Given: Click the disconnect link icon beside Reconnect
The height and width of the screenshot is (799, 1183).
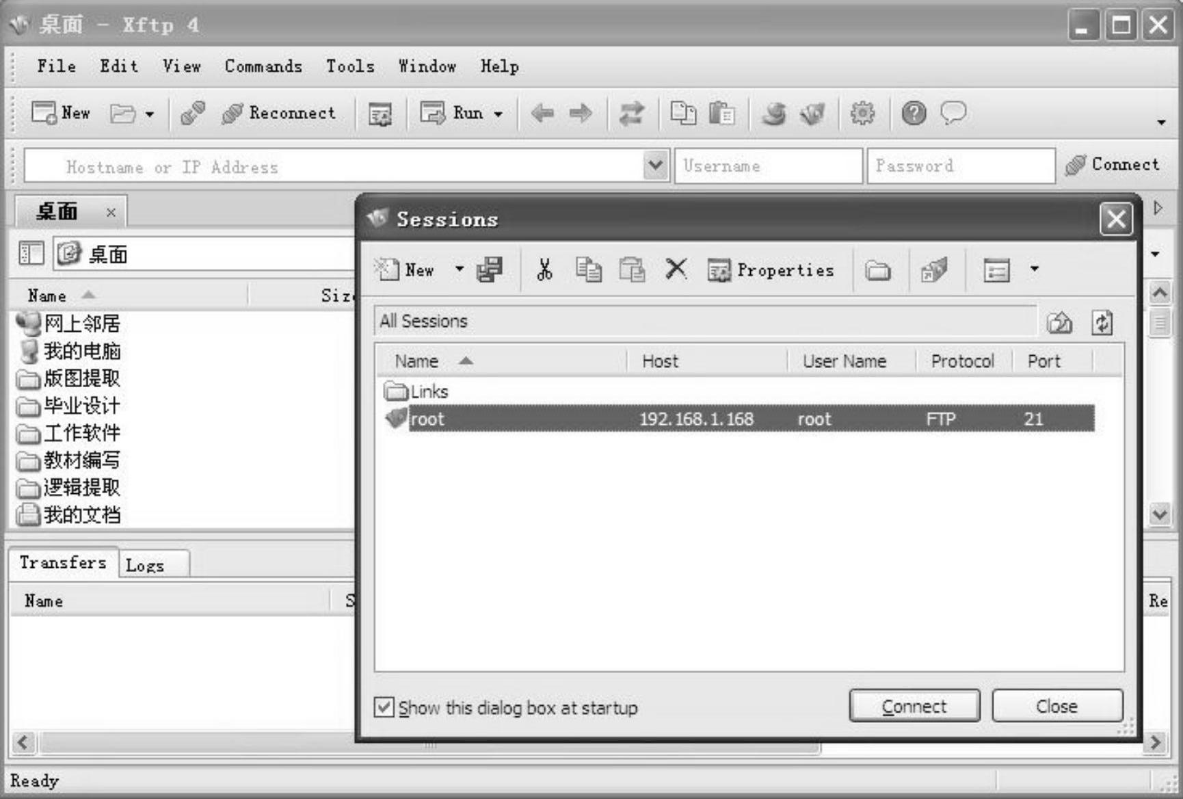Looking at the screenshot, I should [193, 113].
